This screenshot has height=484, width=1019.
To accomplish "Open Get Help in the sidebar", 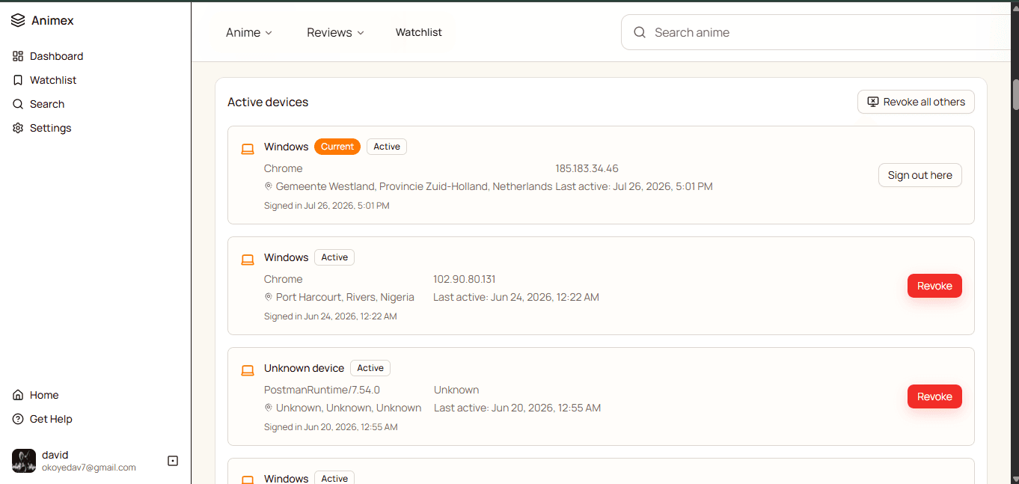I will pyautogui.click(x=43, y=419).
